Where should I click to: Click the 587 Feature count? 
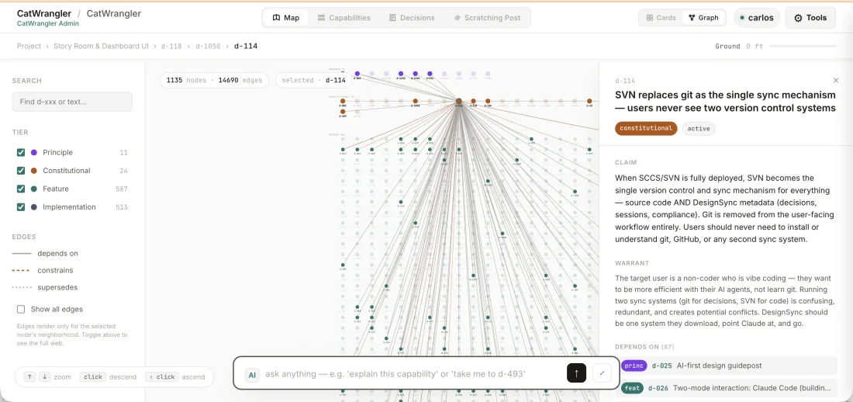tap(122, 189)
